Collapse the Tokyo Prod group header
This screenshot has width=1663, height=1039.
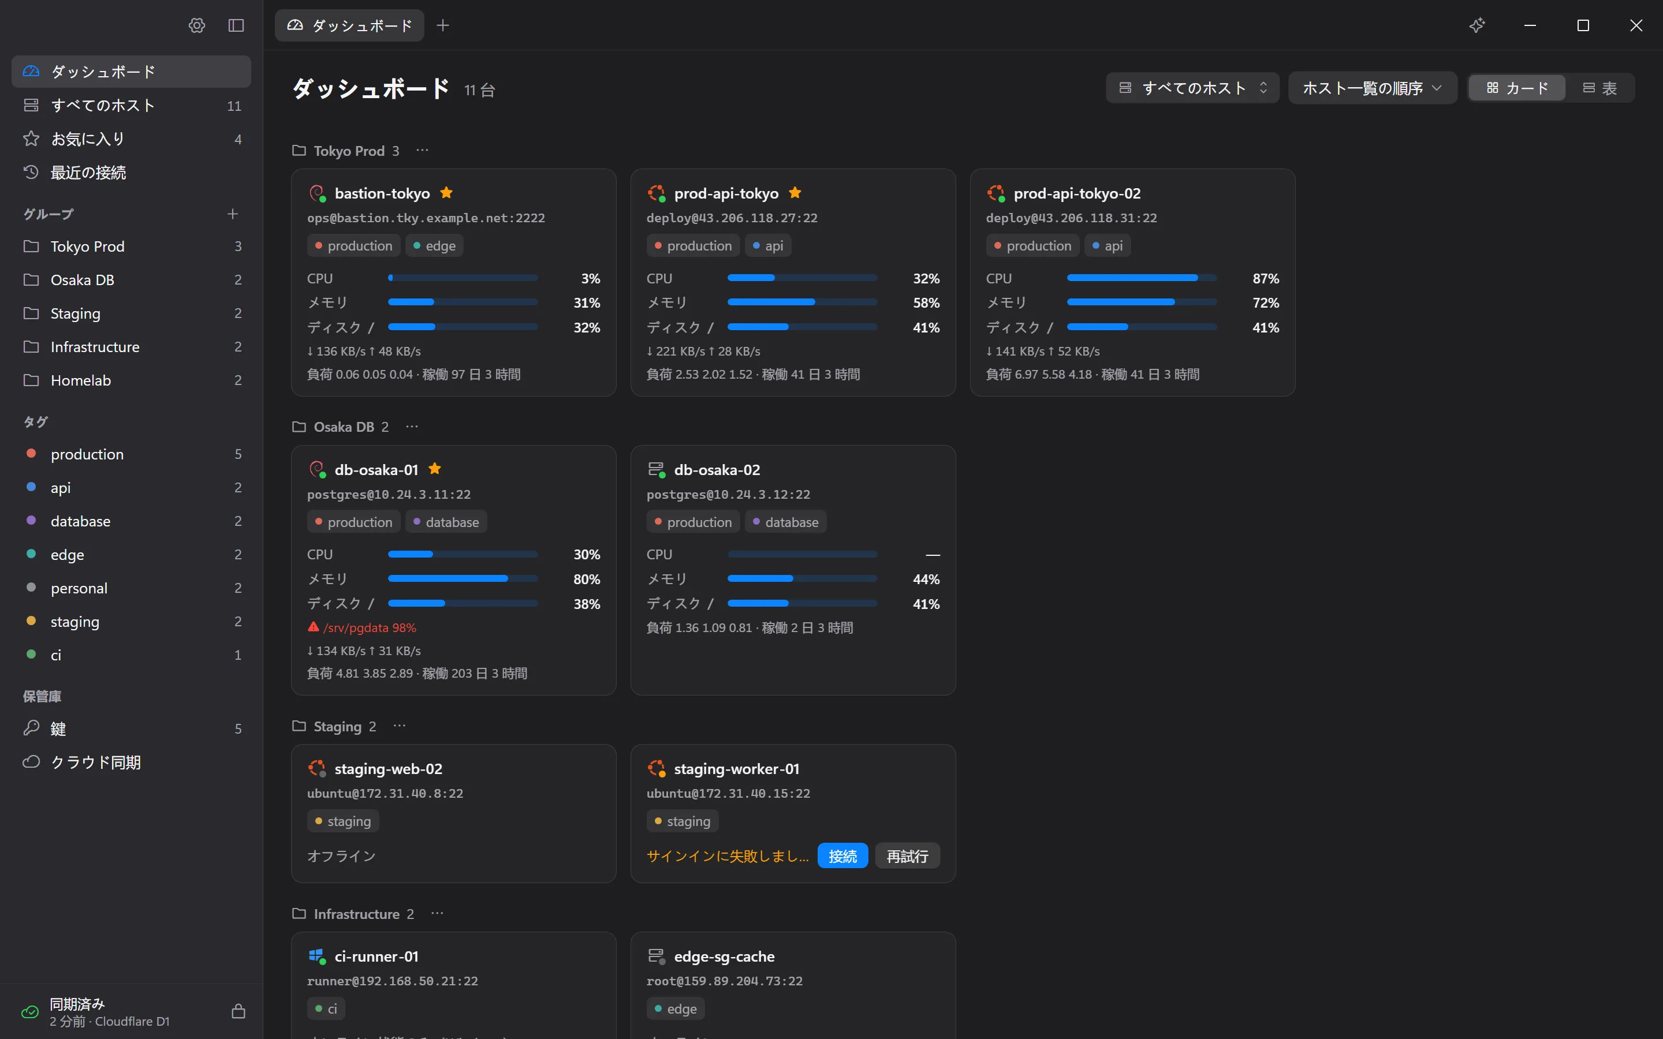pos(346,151)
